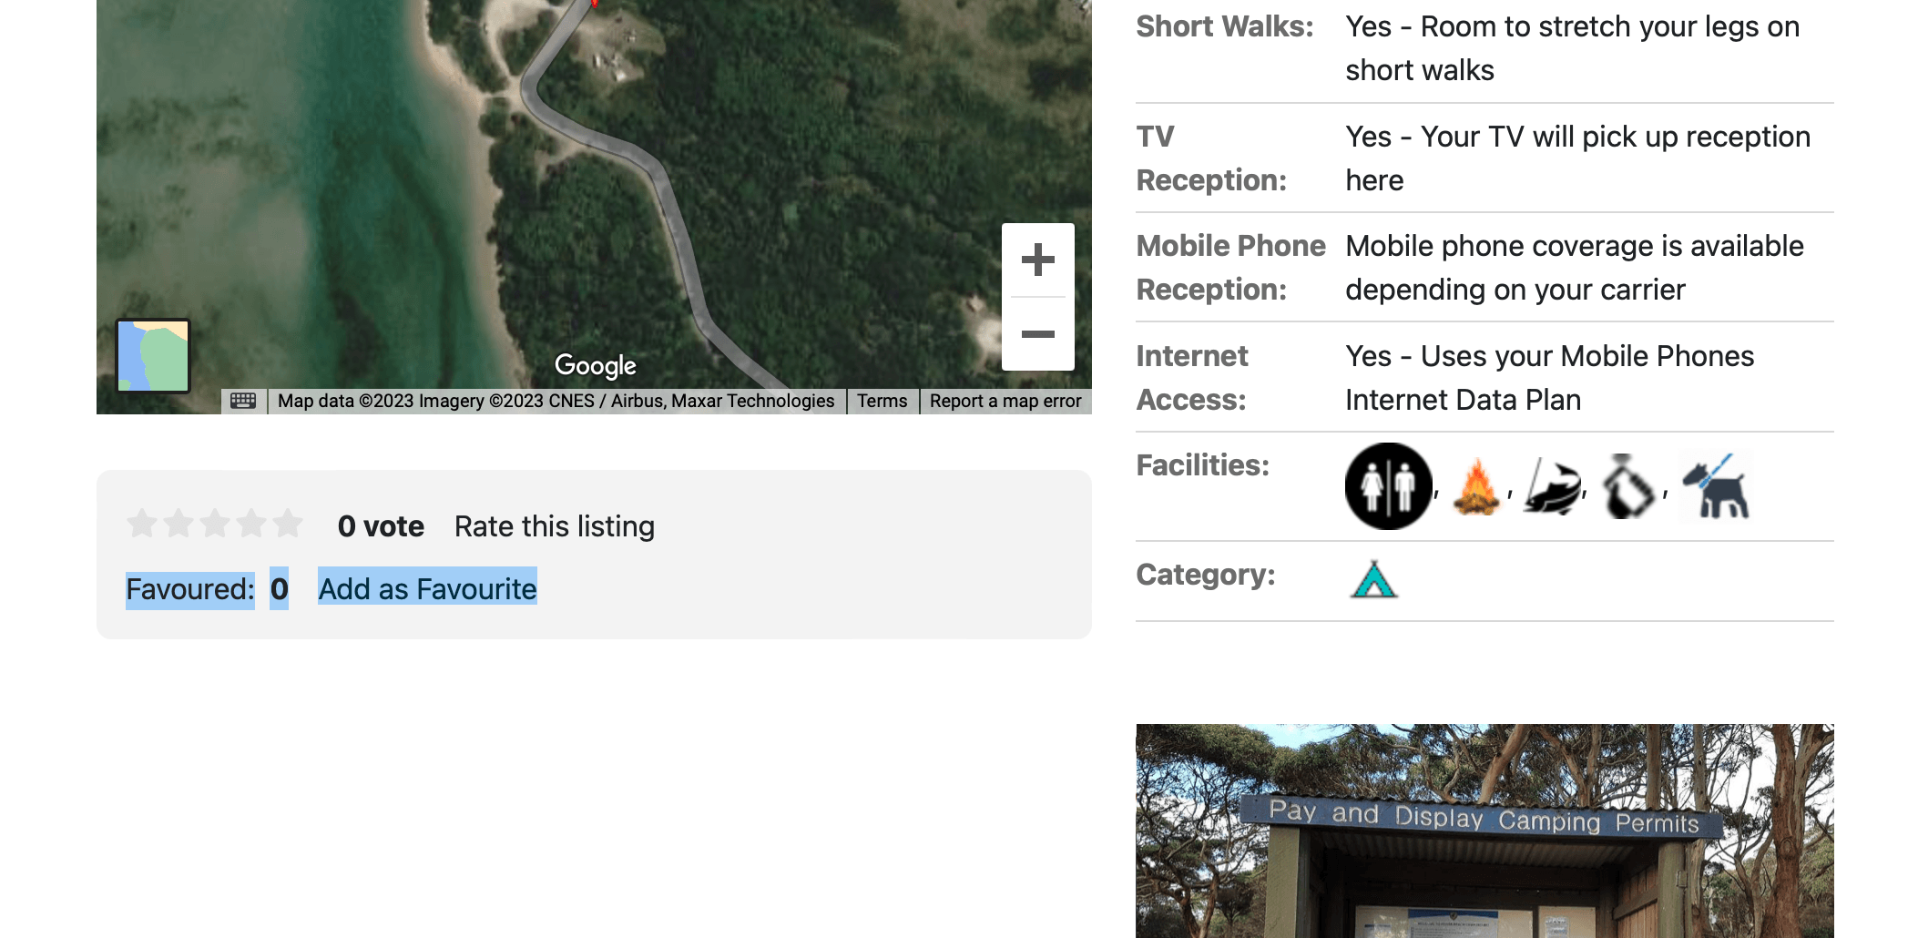Click the dogs on leash icon
This screenshot has width=1918, height=938.
1715,487
